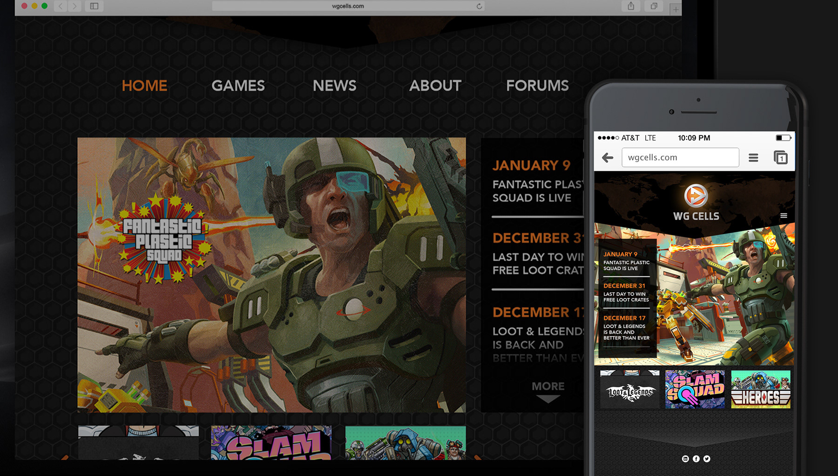Tap the phone signal strength dots

coord(608,138)
